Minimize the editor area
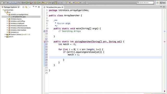Viewport: 167px width, 94px height. click(x=161, y=7)
